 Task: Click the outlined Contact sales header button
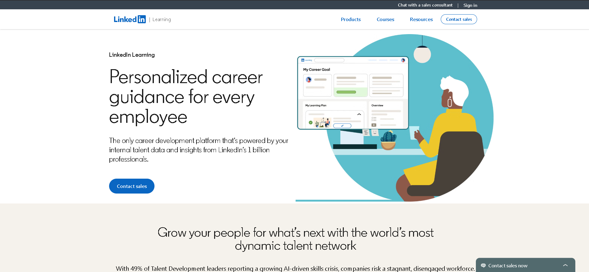(459, 19)
